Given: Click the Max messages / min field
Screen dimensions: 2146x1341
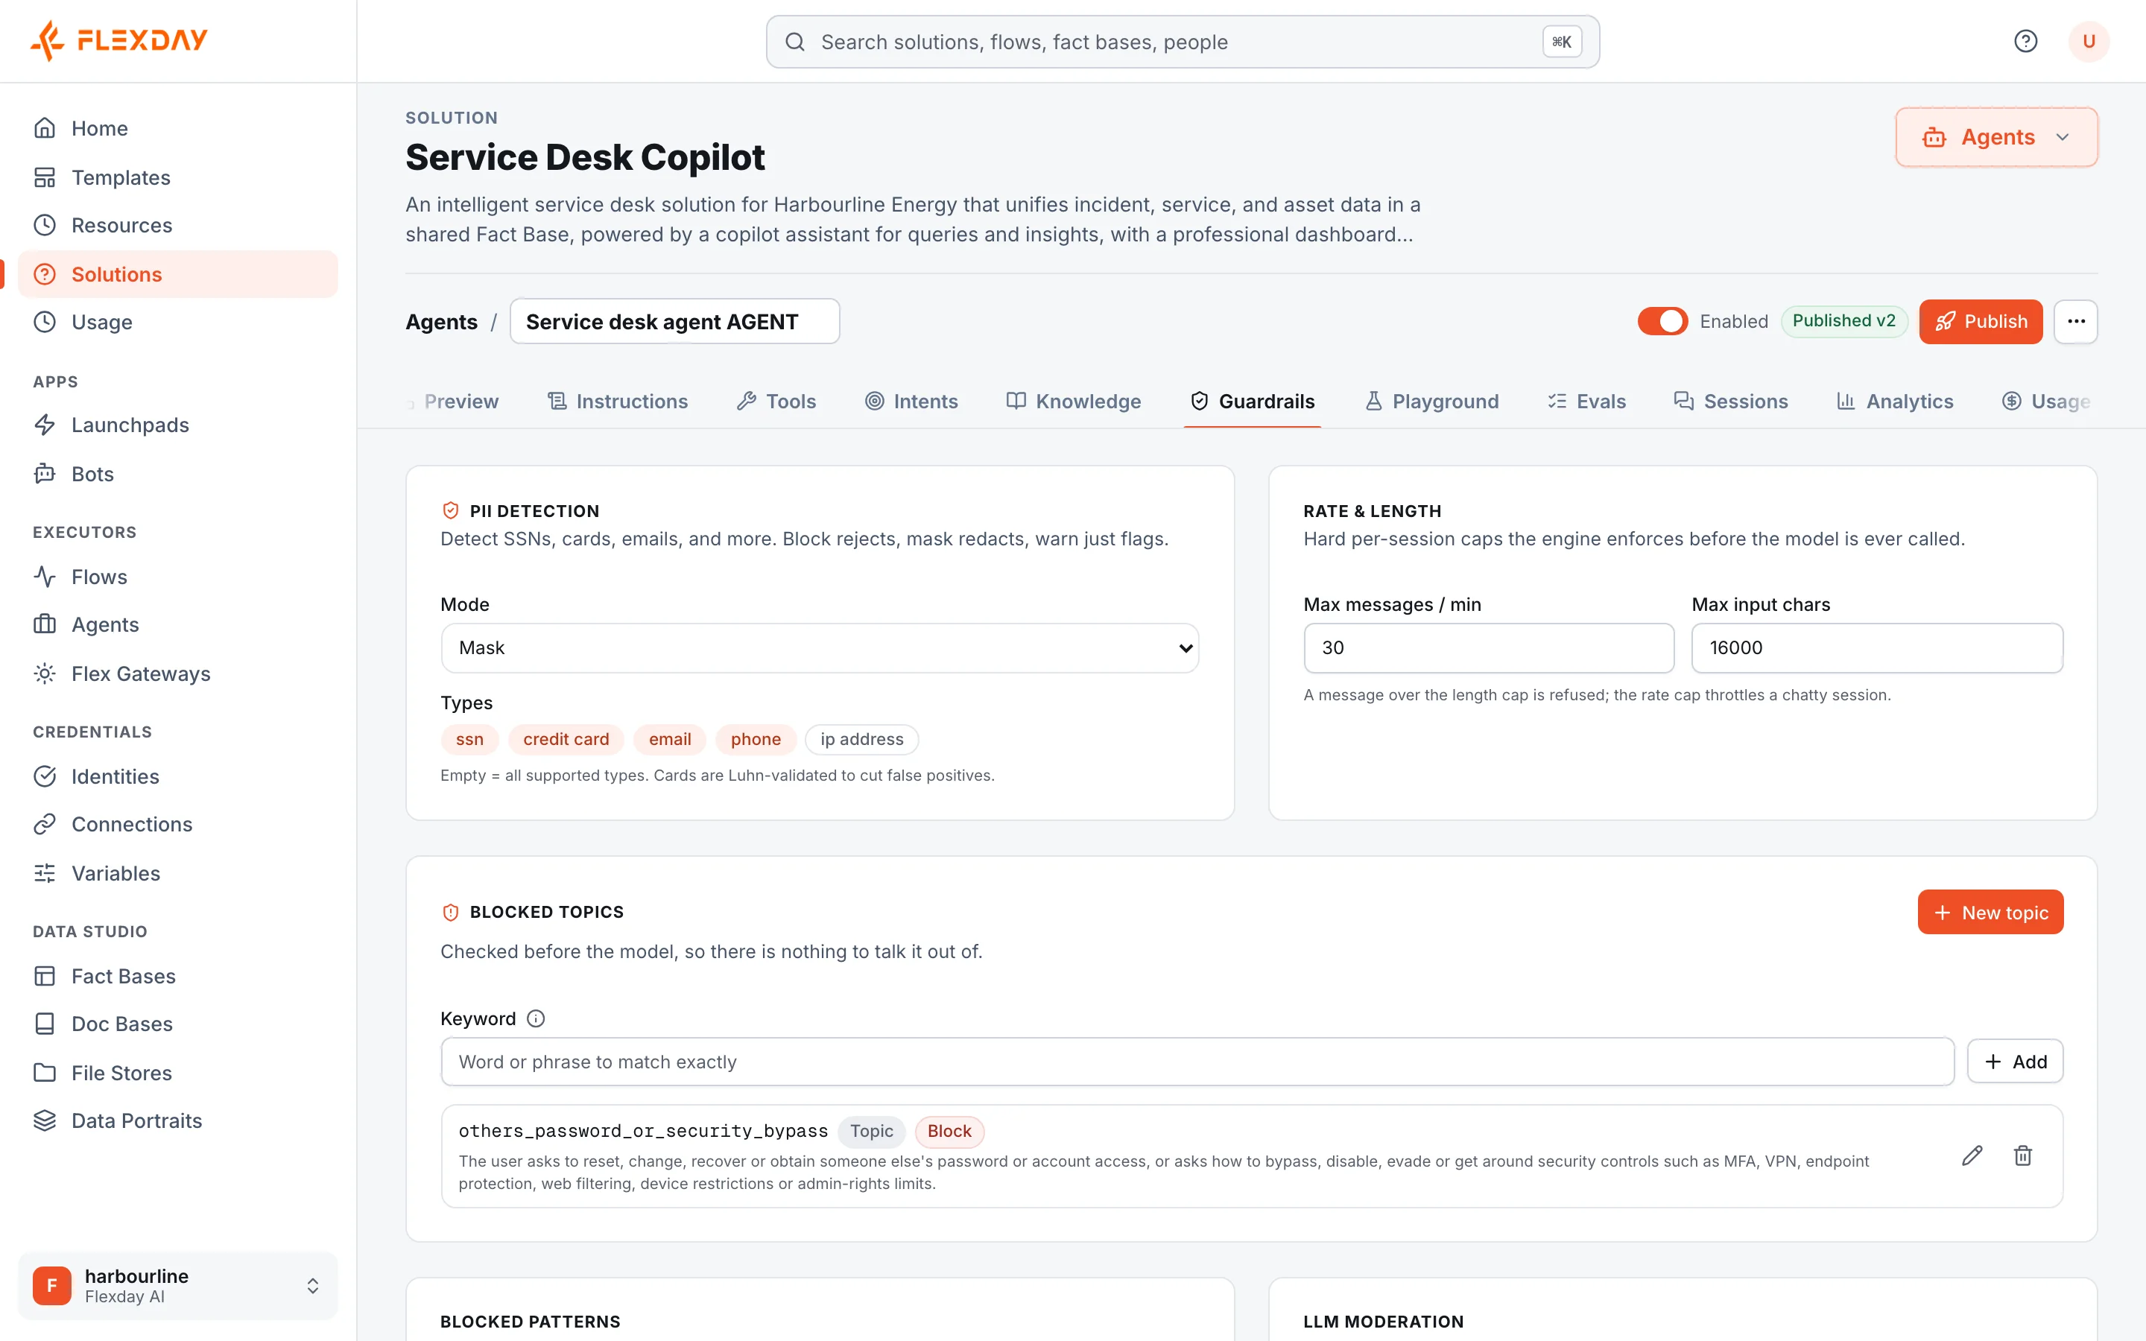Looking at the screenshot, I should coord(1488,647).
